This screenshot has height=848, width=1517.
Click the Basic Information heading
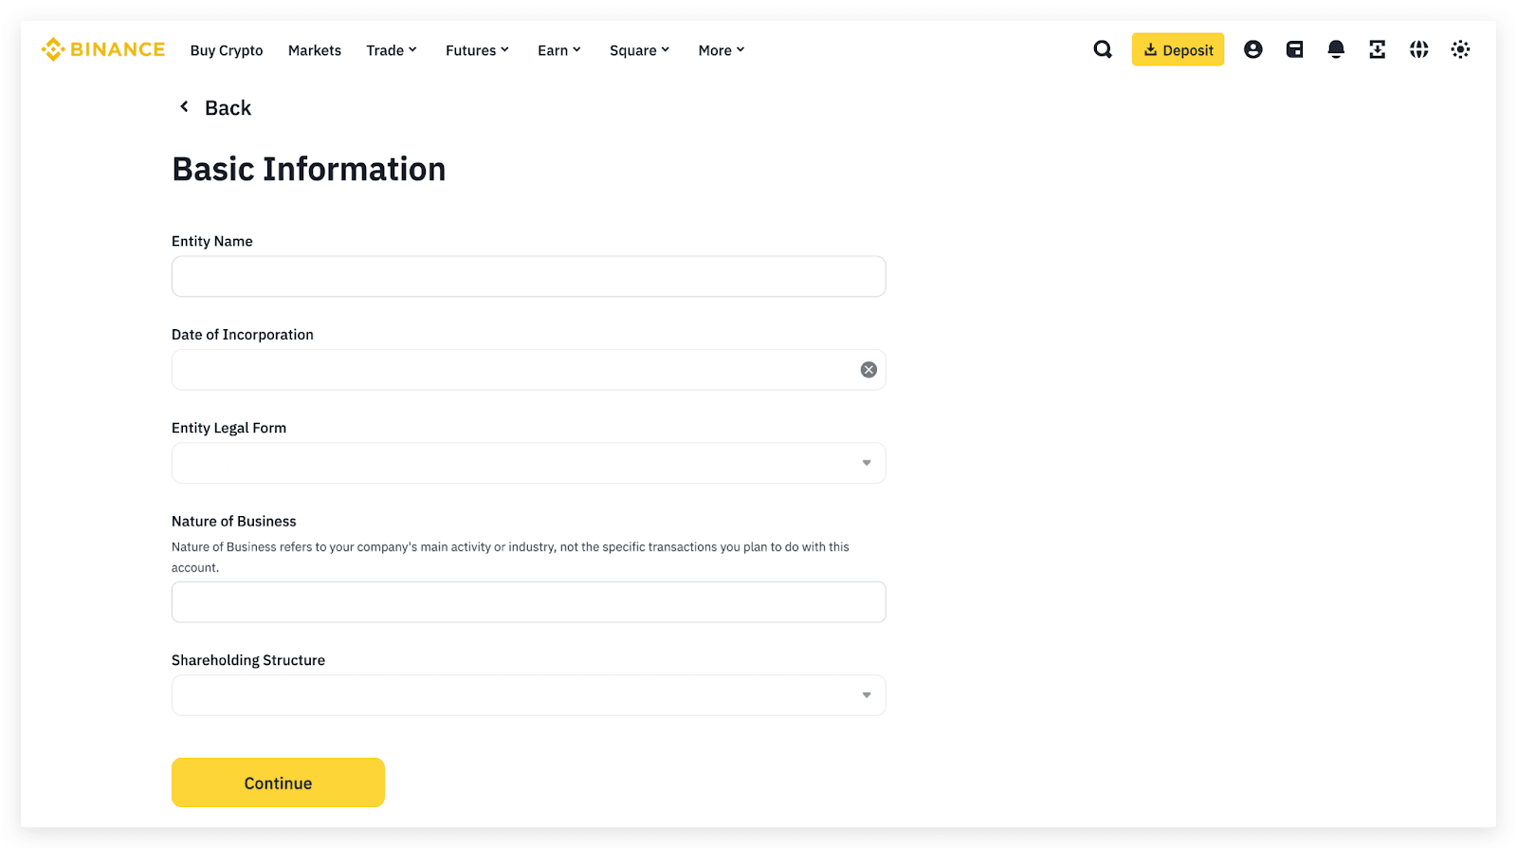[x=309, y=169]
